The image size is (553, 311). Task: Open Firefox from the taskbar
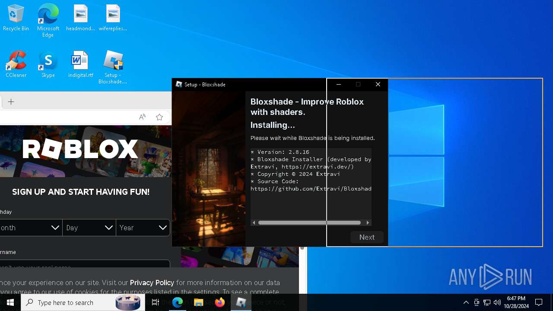tap(220, 302)
